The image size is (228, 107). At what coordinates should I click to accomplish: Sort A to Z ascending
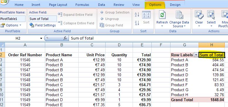point(137,15)
